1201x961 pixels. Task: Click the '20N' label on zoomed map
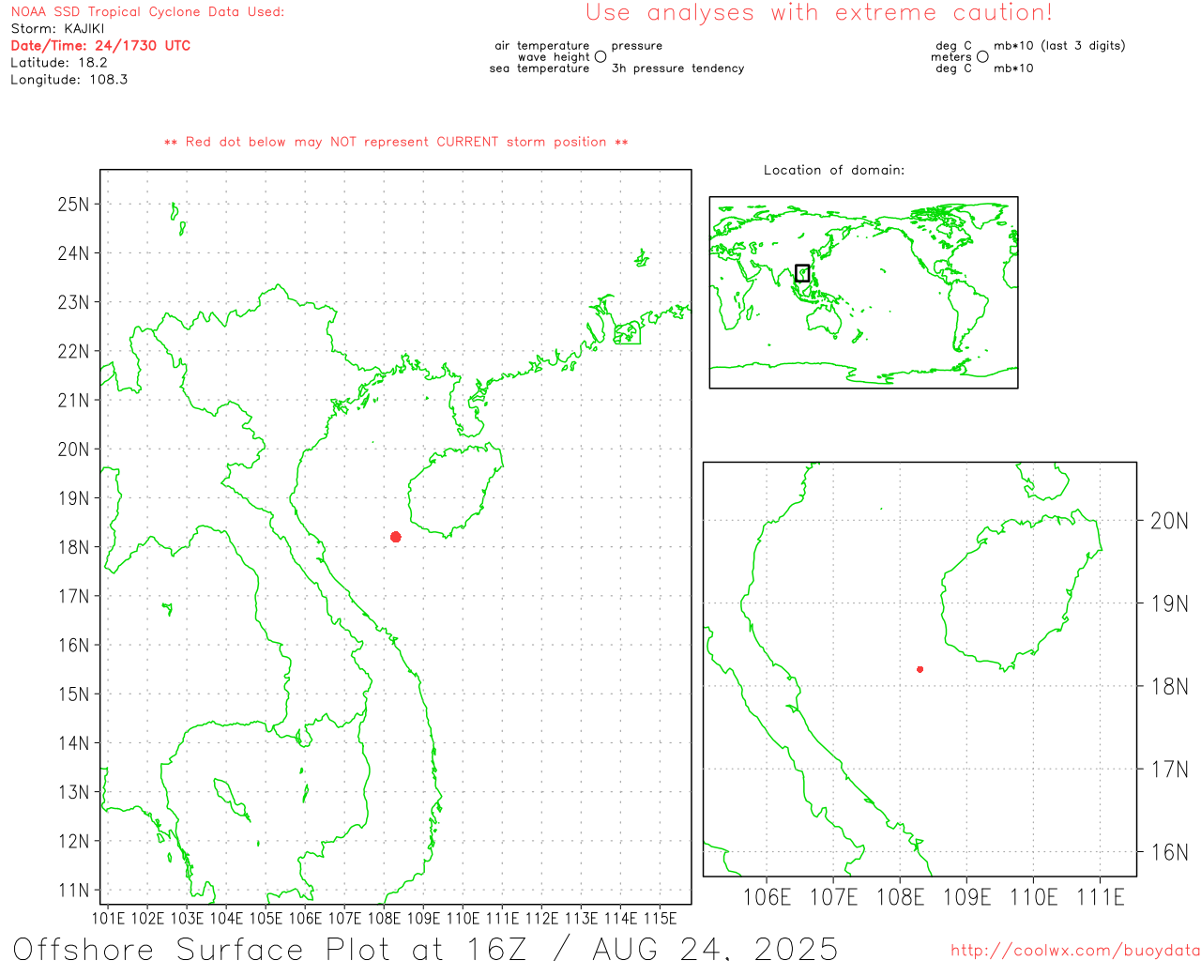coord(1169,521)
